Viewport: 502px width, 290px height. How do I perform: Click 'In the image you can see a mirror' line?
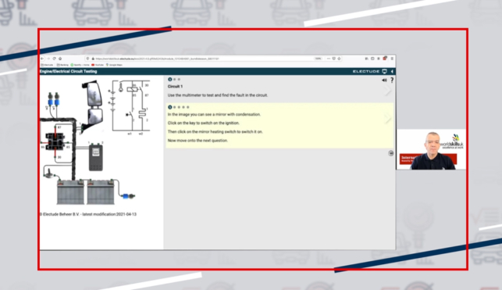(x=214, y=114)
